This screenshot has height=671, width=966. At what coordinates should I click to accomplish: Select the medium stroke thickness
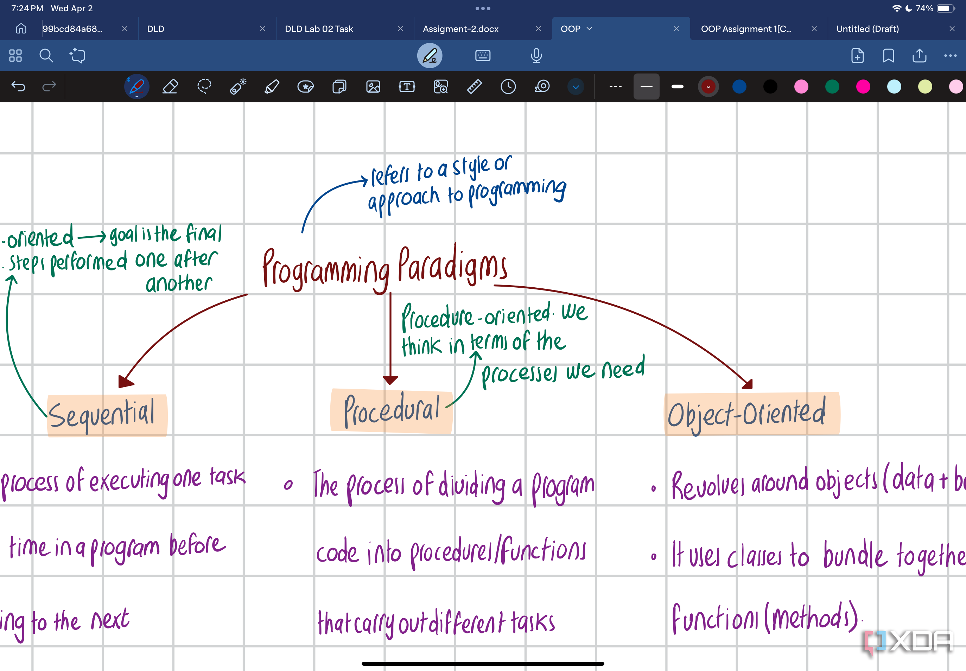(x=646, y=87)
